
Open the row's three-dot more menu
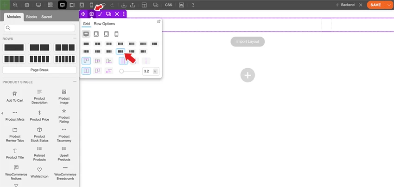click(x=124, y=14)
